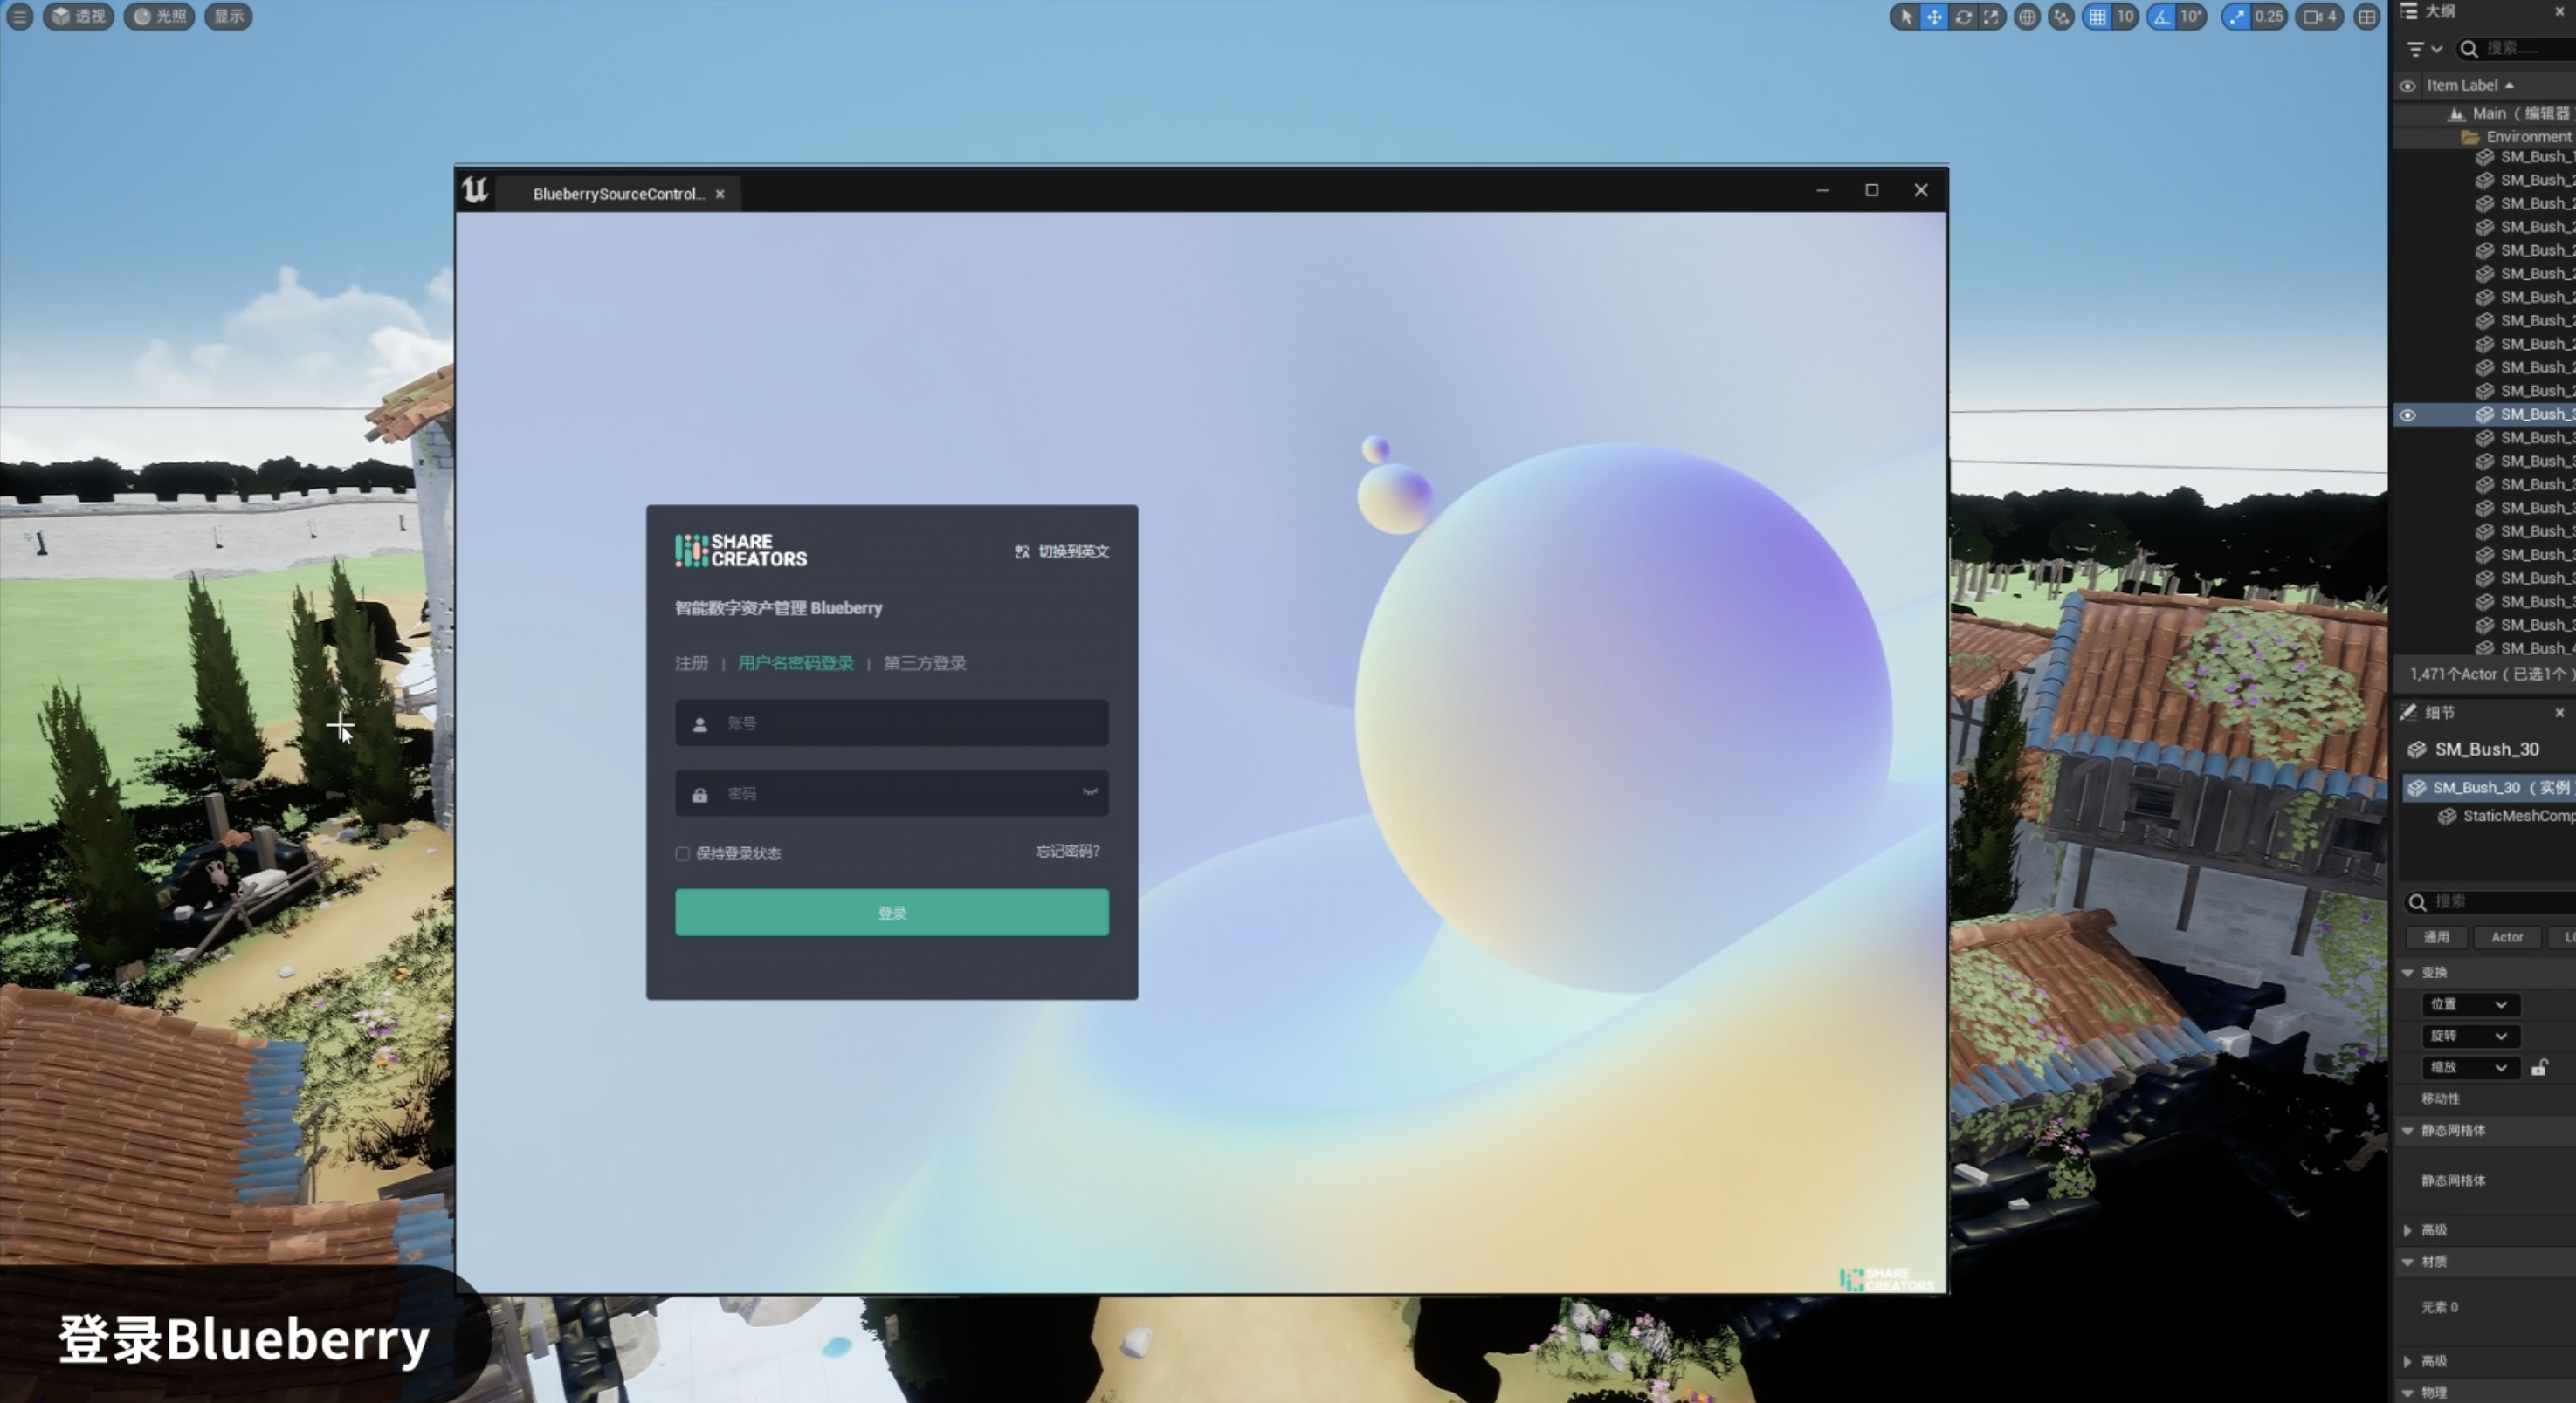Open the 忘记密码? forgot password link

(x=1067, y=852)
